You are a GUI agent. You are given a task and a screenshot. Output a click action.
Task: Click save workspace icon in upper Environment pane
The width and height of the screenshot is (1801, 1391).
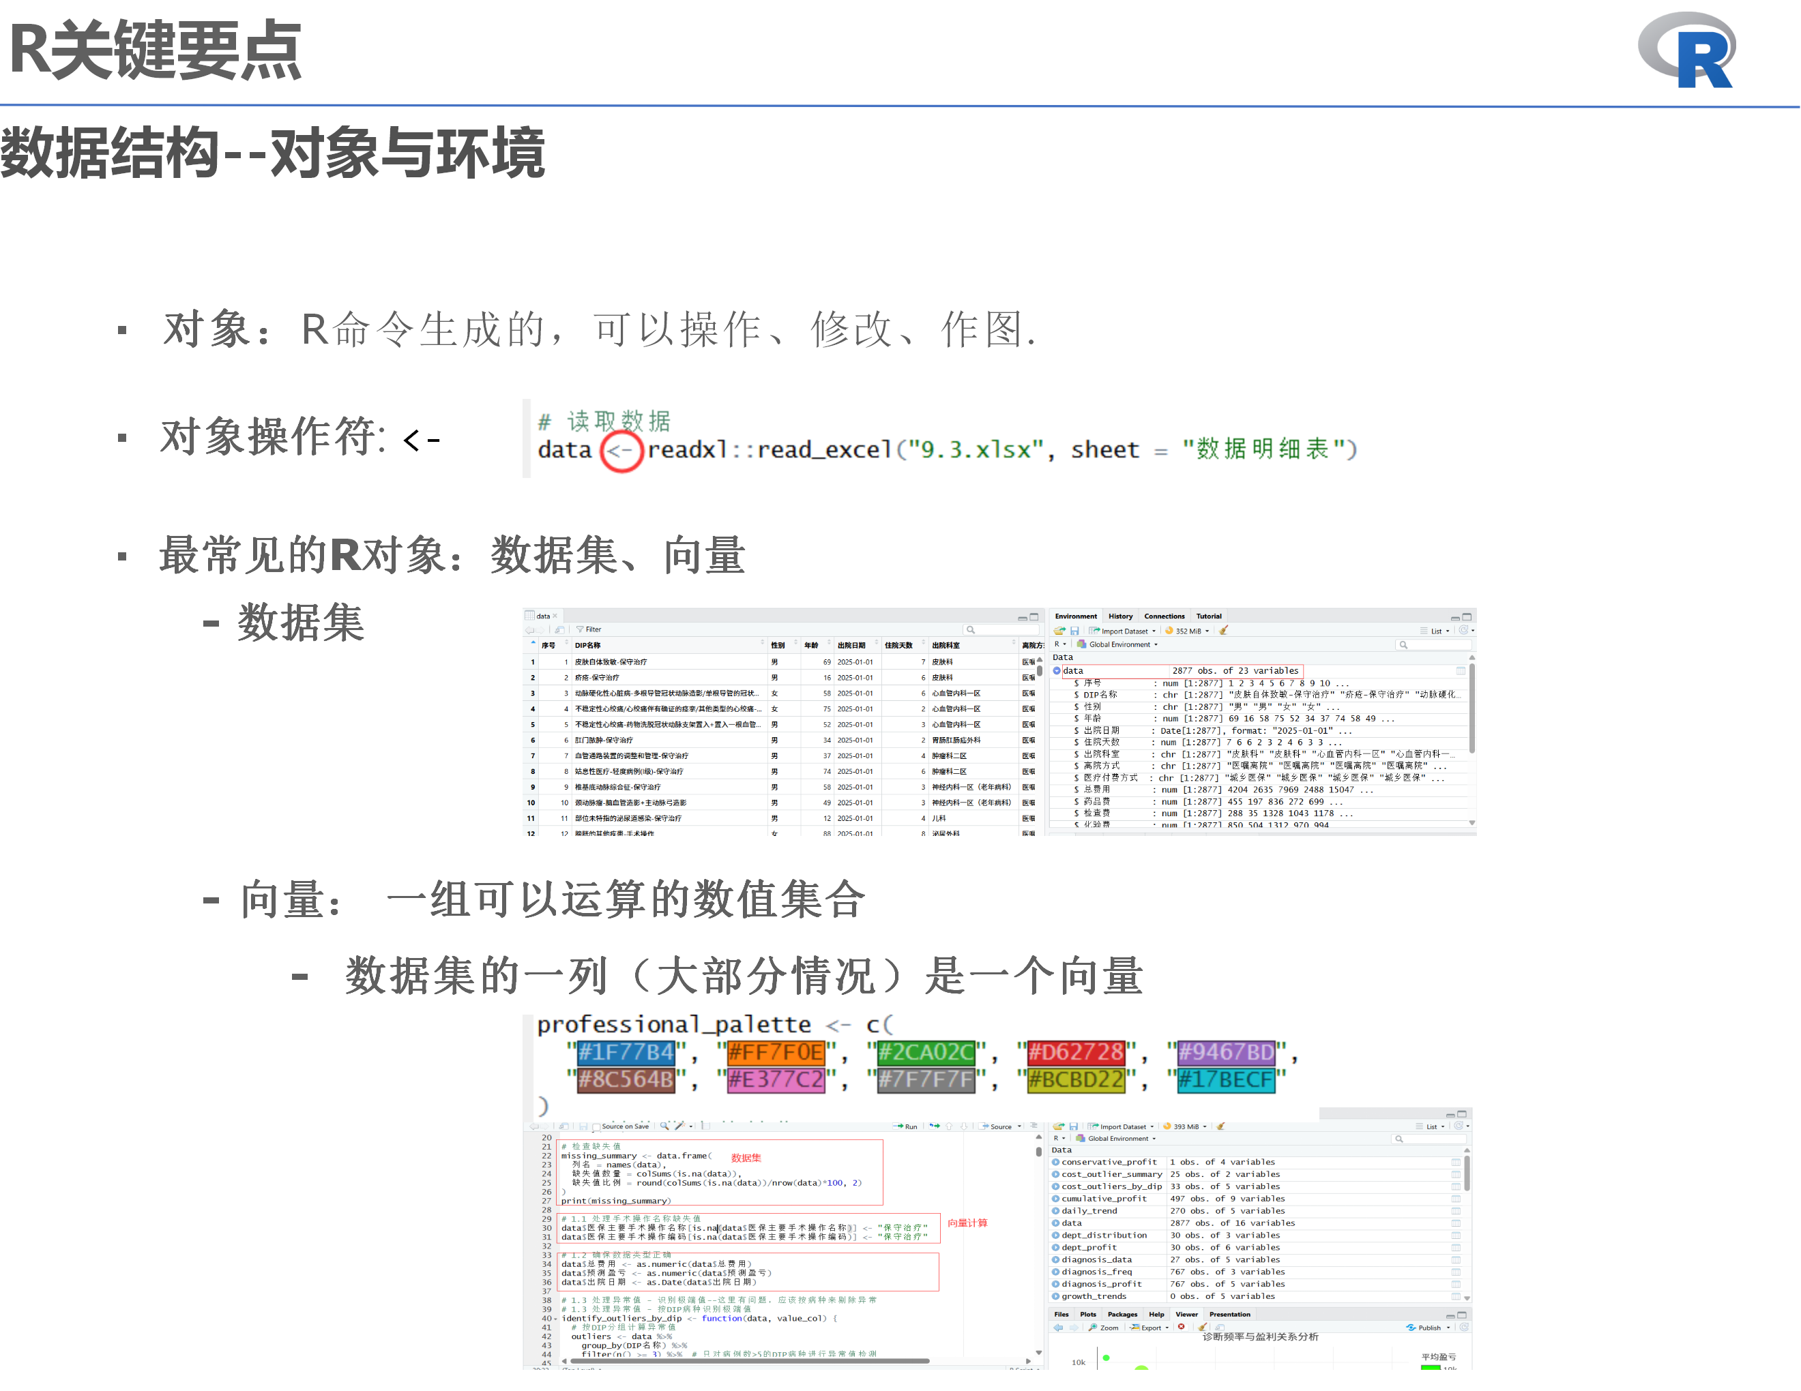1074,631
